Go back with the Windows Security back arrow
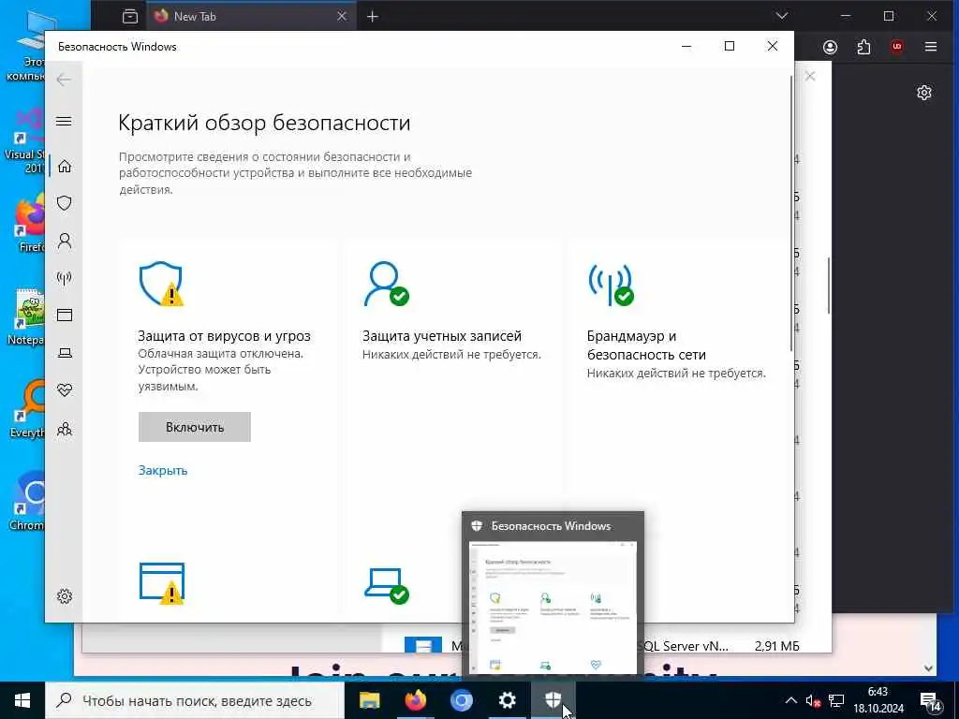The width and height of the screenshot is (959, 719). (x=64, y=80)
